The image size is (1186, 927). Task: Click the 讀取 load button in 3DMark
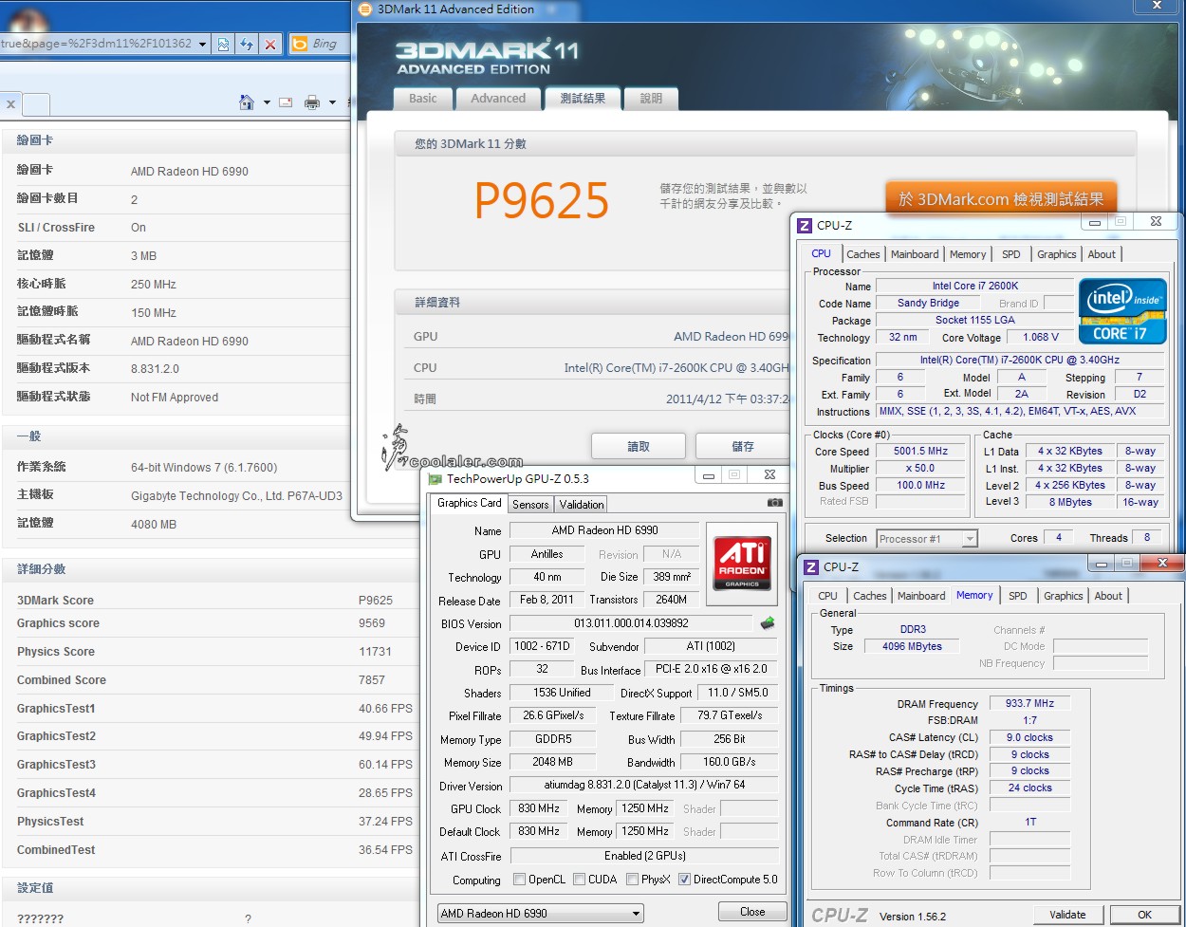click(x=639, y=447)
